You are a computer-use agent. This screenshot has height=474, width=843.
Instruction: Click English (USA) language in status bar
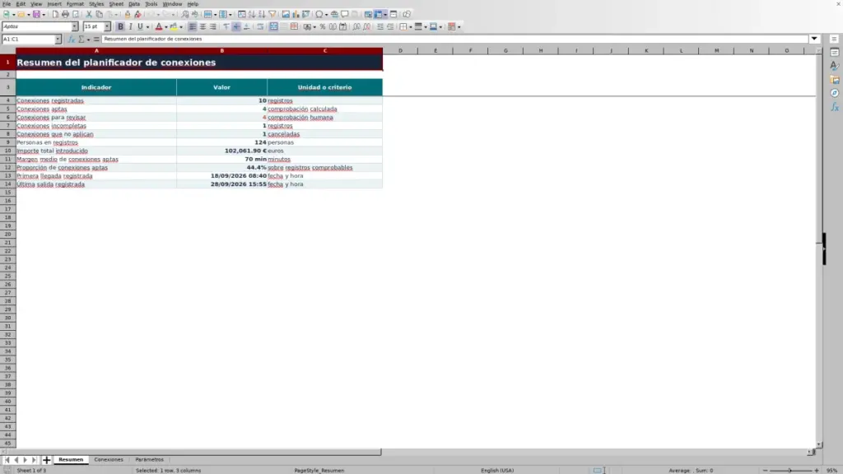tap(497, 470)
